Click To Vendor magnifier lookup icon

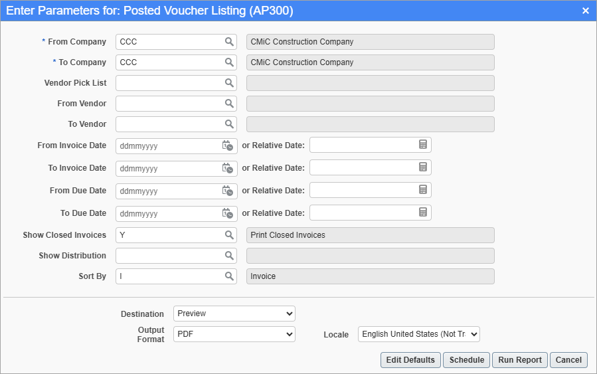tap(229, 124)
